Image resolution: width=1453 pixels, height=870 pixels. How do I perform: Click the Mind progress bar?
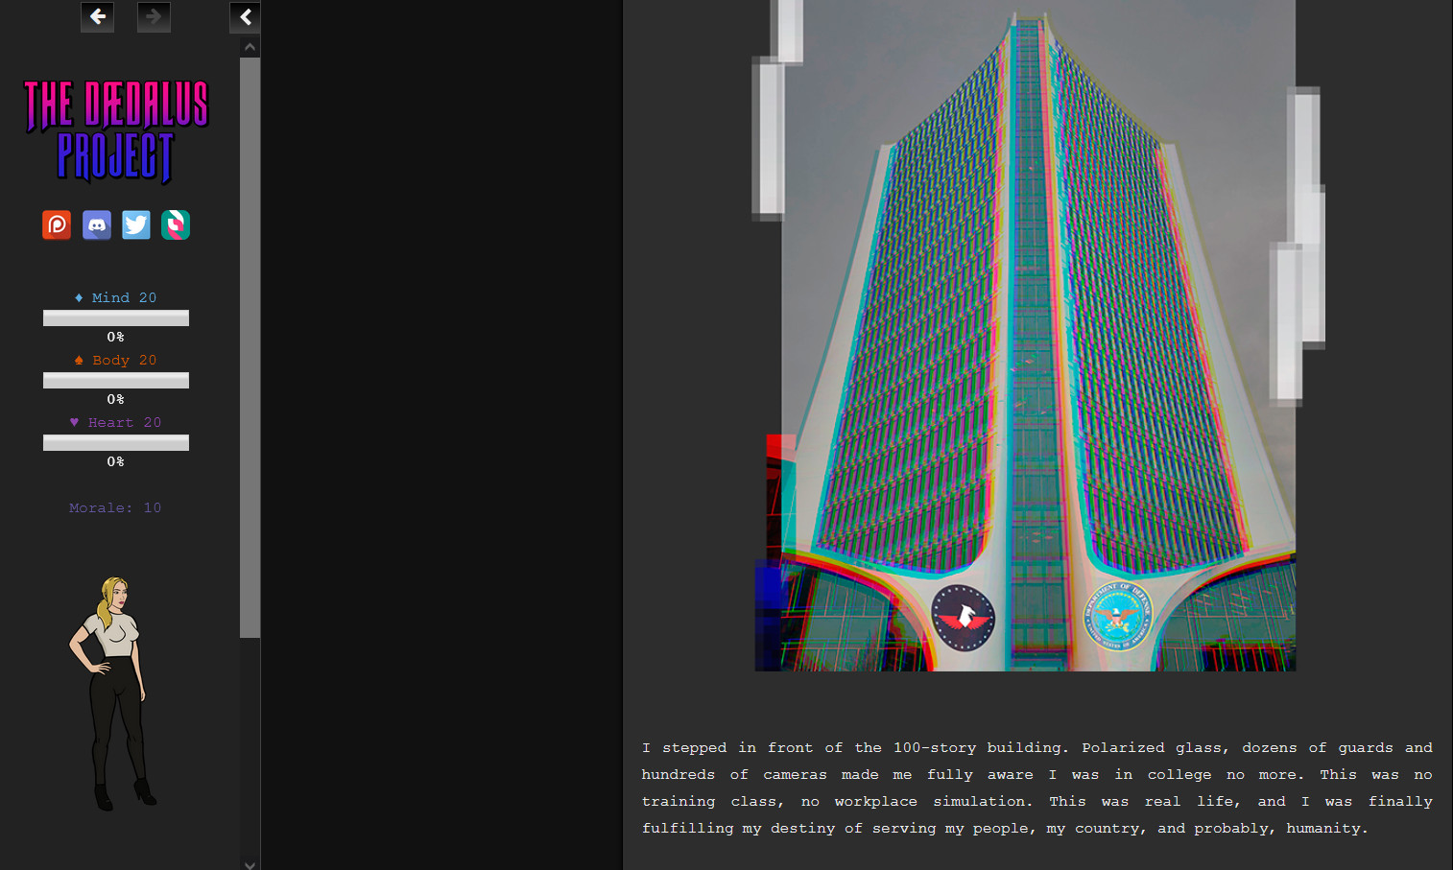pos(116,318)
